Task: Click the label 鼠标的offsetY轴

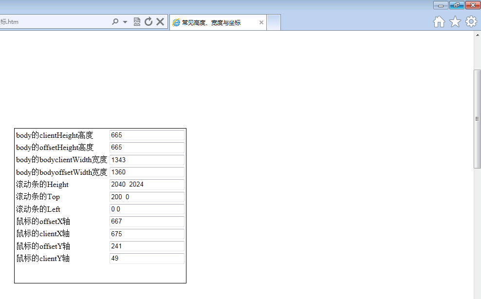Action: pos(43,246)
